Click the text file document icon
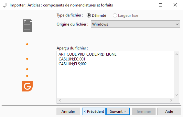The height and width of the screenshot is (117, 183). 27,26
